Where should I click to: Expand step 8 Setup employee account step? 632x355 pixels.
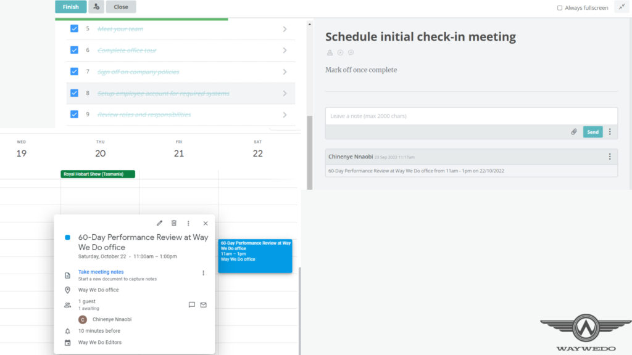285,93
